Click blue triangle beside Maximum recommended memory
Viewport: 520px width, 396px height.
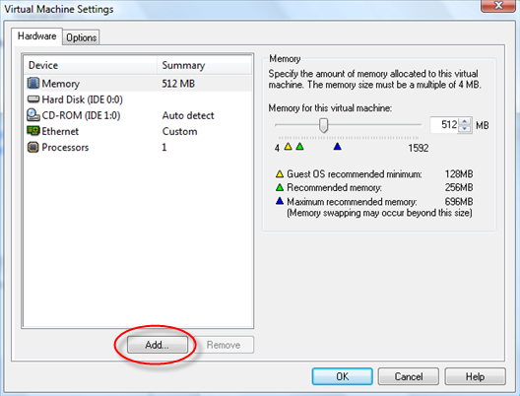click(280, 201)
